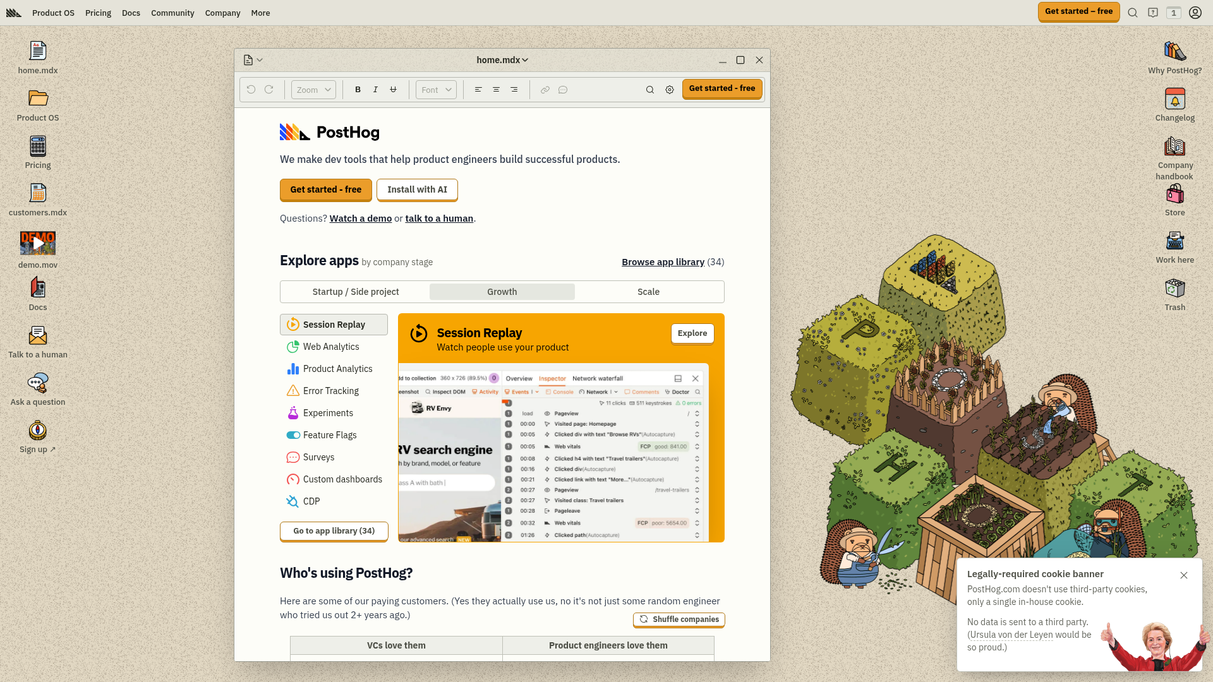Click the comment bubble icon in the toolbar
The width and height of the screenshot is (1213, 682).
[563, 89]
